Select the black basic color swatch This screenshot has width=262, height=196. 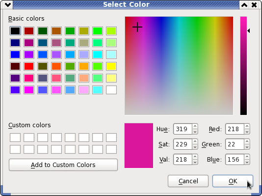coord(15,31)
